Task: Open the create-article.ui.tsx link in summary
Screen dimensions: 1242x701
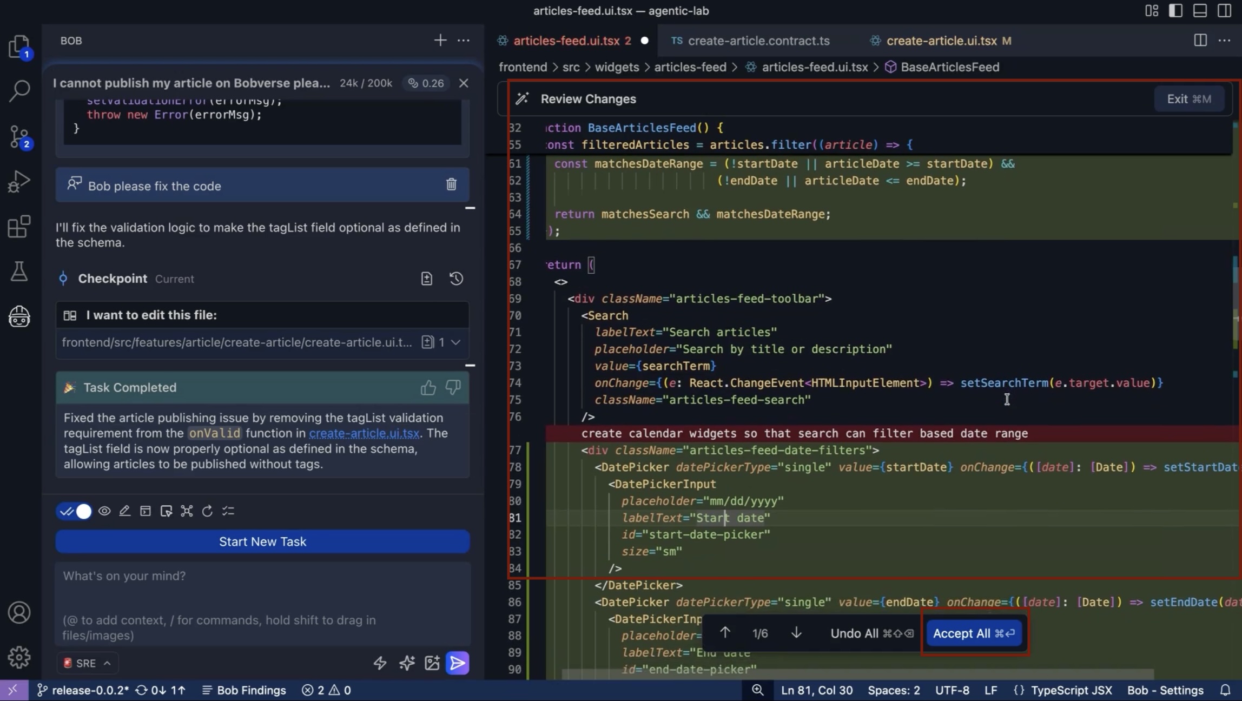Action: [x=364, y=433]
